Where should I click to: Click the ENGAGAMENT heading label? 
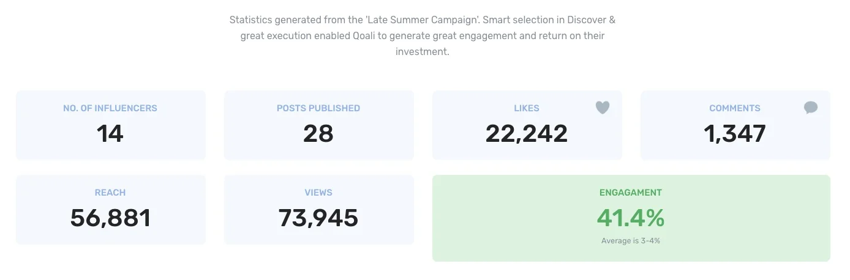click(x=631, y=193)
